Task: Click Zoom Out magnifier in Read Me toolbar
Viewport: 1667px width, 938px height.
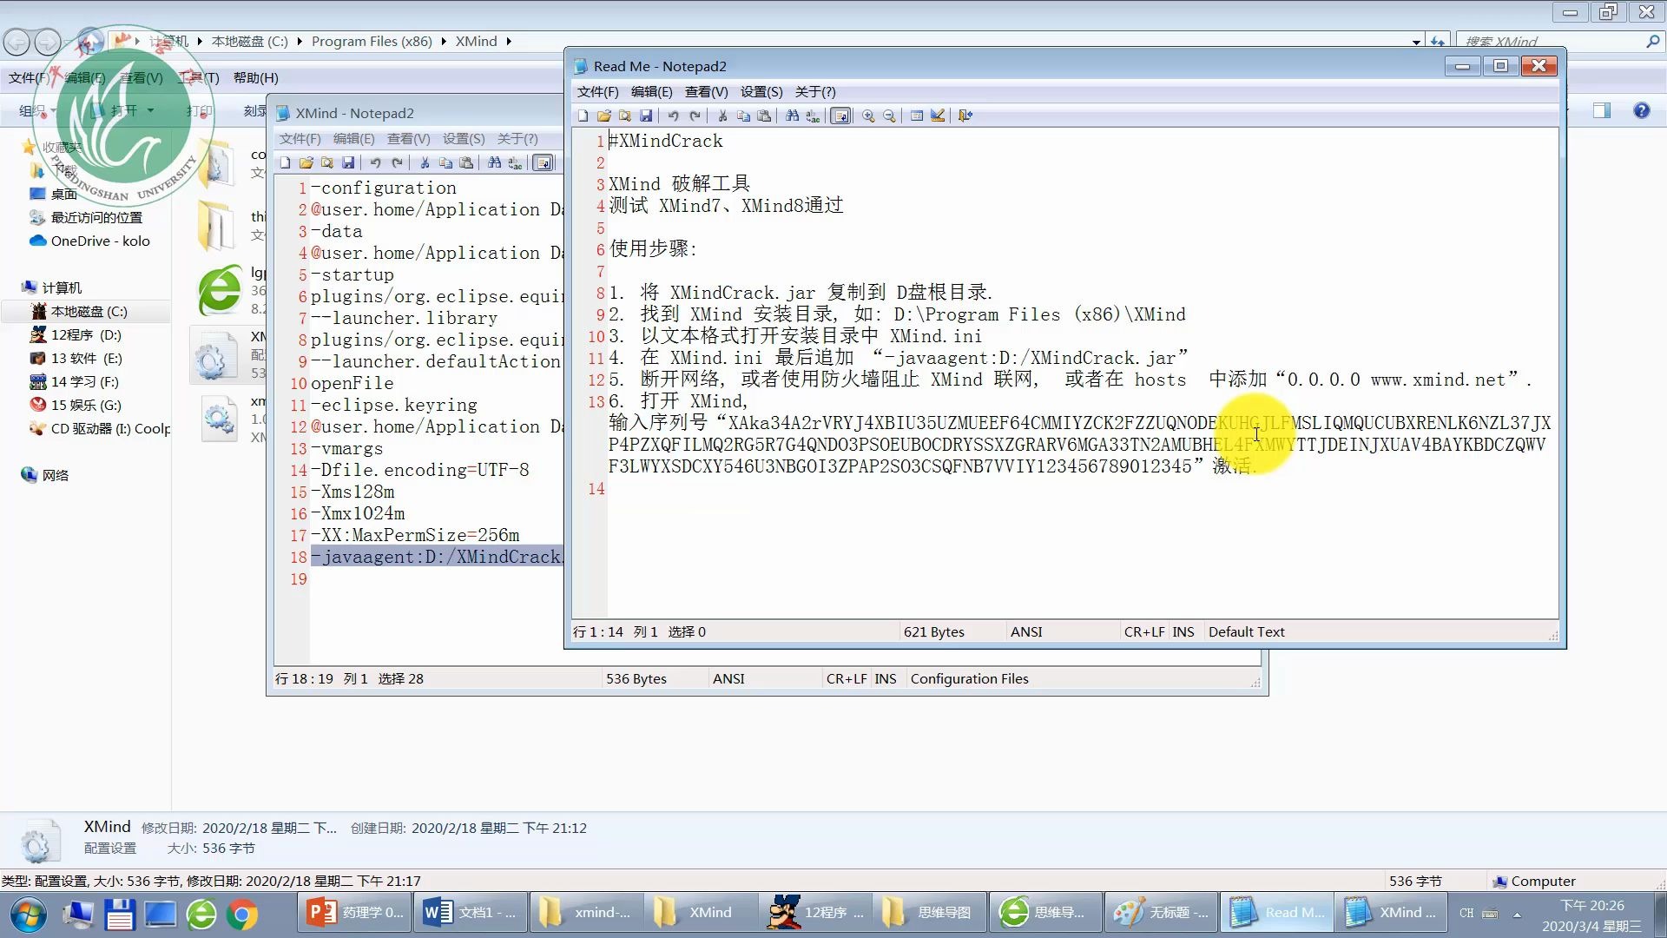Action: 889,116
